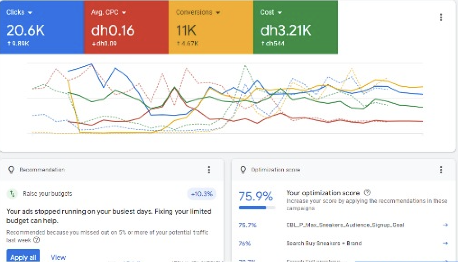Image resolution: width=458 pixels, height=262 pixels.
Task: Click the +10.3% score uplift badge
Action: [x=202, y=194]
